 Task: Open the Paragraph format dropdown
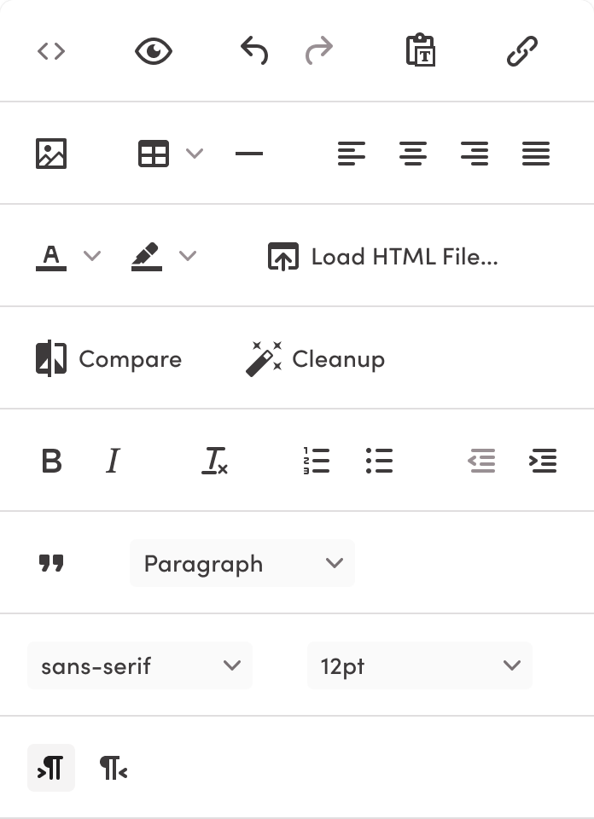[242, 563]
